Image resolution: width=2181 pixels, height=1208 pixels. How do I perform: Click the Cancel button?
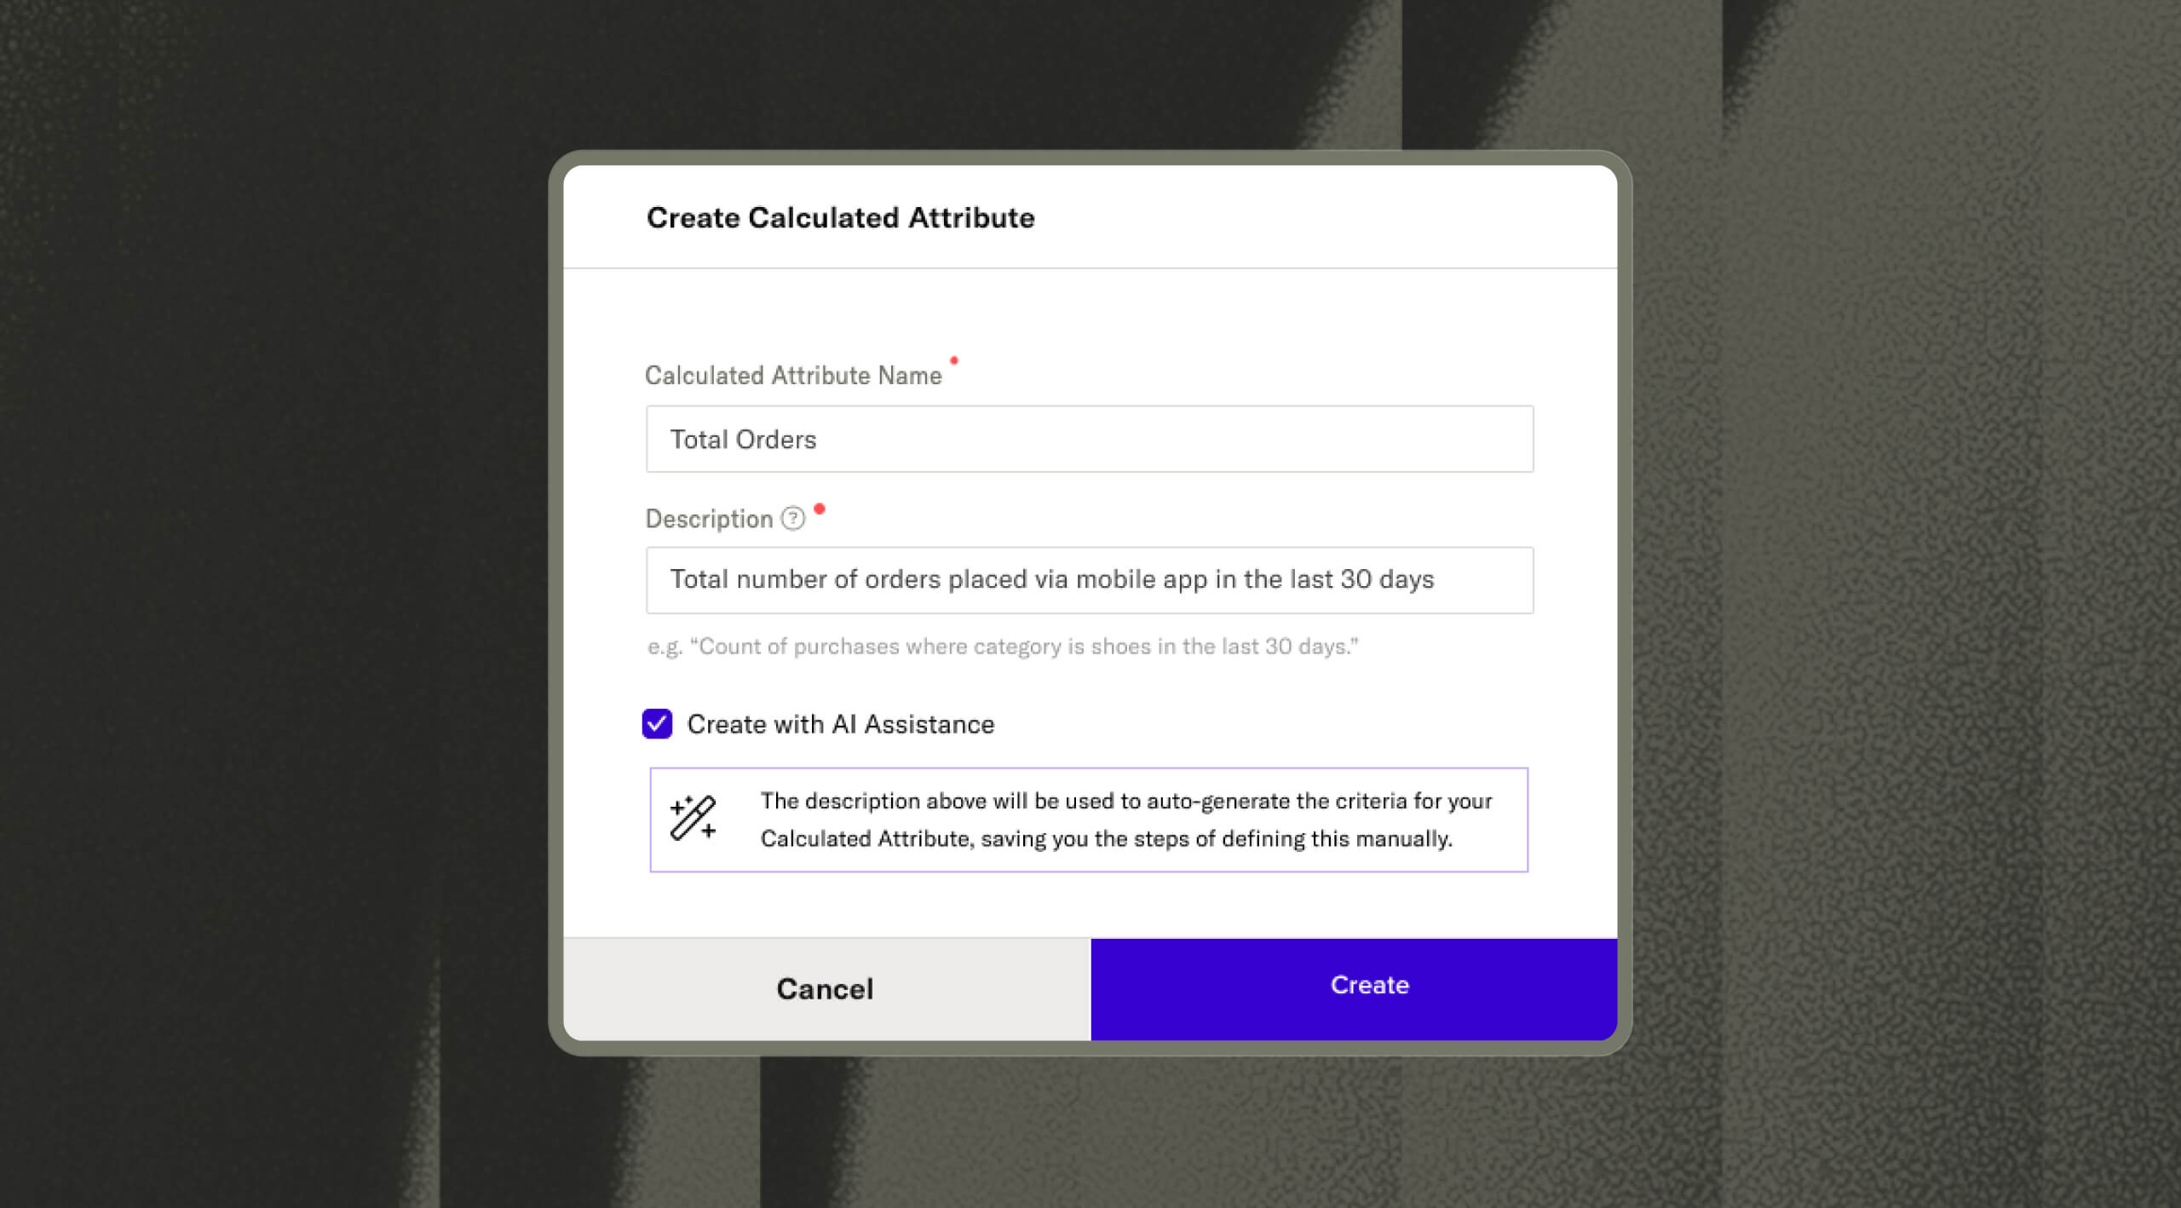pyautogui.click(x=824, y=985)
